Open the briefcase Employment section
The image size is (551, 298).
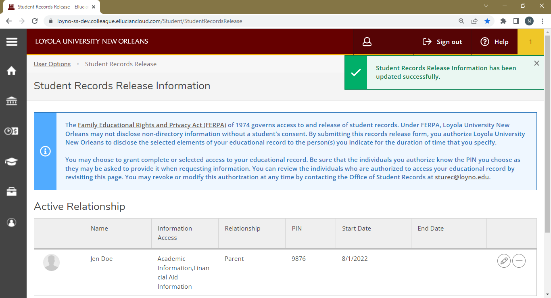pyautogui.click(x=12, y=191)
